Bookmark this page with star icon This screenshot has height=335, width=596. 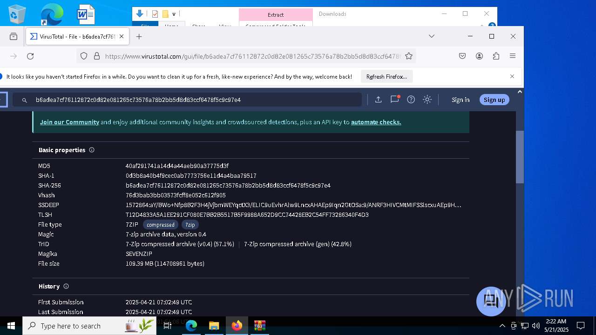click(x=409, y=56)
